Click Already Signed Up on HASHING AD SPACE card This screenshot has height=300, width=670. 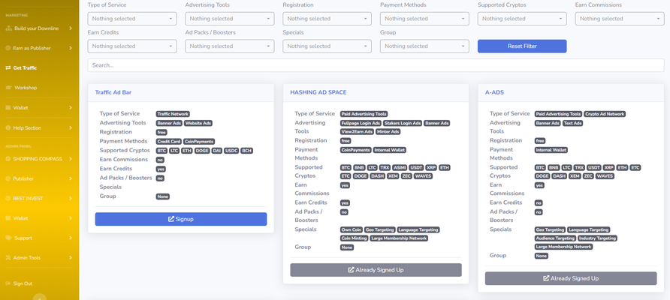(376, 270)
